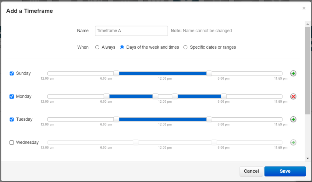The width and height of the screenshot is (312, 182).
Task: Click Sunday slider start handle
Action: (x=116, y=73)
